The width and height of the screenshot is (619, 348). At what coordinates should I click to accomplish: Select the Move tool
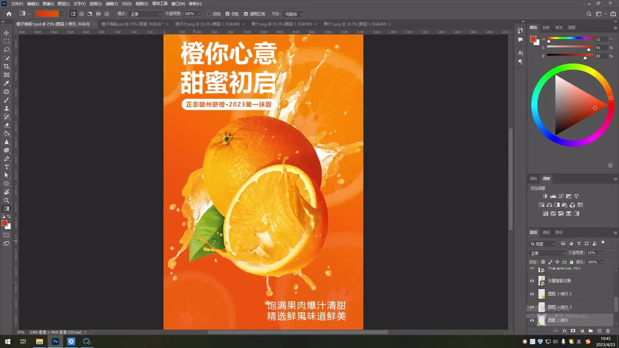(x=7, y=33)
